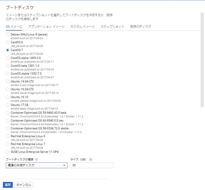
Task: Pick the Ubuntu 17.04 image option
Action: [8, 105]
